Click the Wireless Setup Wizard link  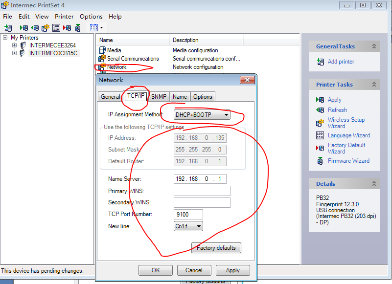click(346, 123)
